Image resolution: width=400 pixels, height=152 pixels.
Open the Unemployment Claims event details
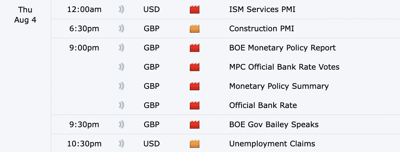(x=272, y=144)
